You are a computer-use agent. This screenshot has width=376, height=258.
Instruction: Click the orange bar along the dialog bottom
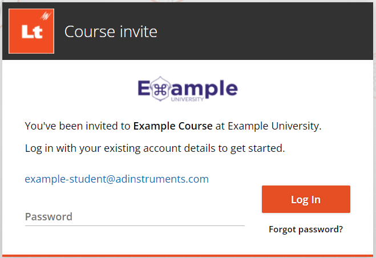point(188,256)
